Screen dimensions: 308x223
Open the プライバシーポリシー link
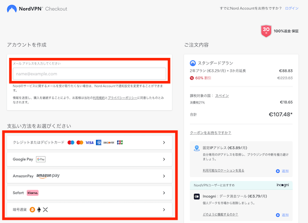pyautogui.click(x=122, y=98)
